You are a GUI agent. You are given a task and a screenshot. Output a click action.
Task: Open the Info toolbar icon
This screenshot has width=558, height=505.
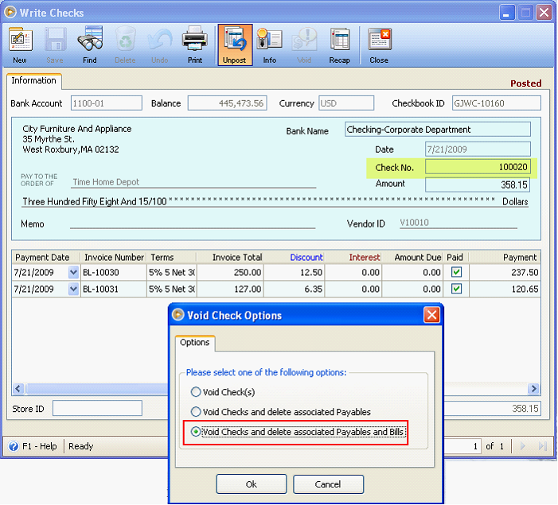(x=269, y=45)
